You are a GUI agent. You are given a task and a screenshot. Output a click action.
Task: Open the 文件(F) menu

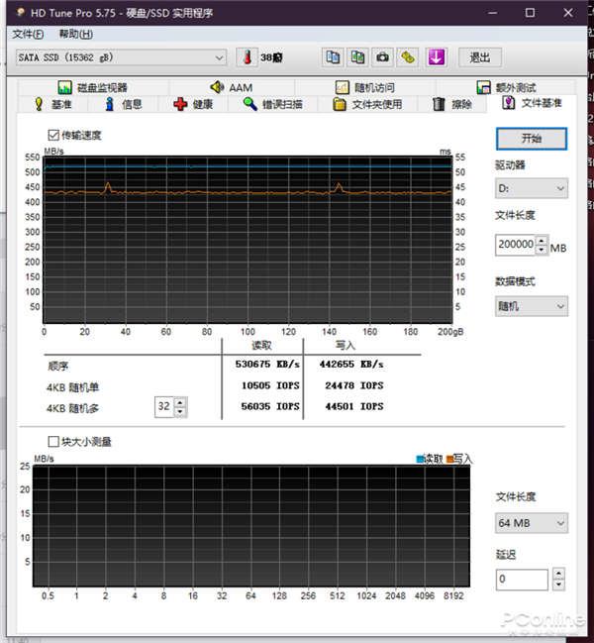(29, 34)
